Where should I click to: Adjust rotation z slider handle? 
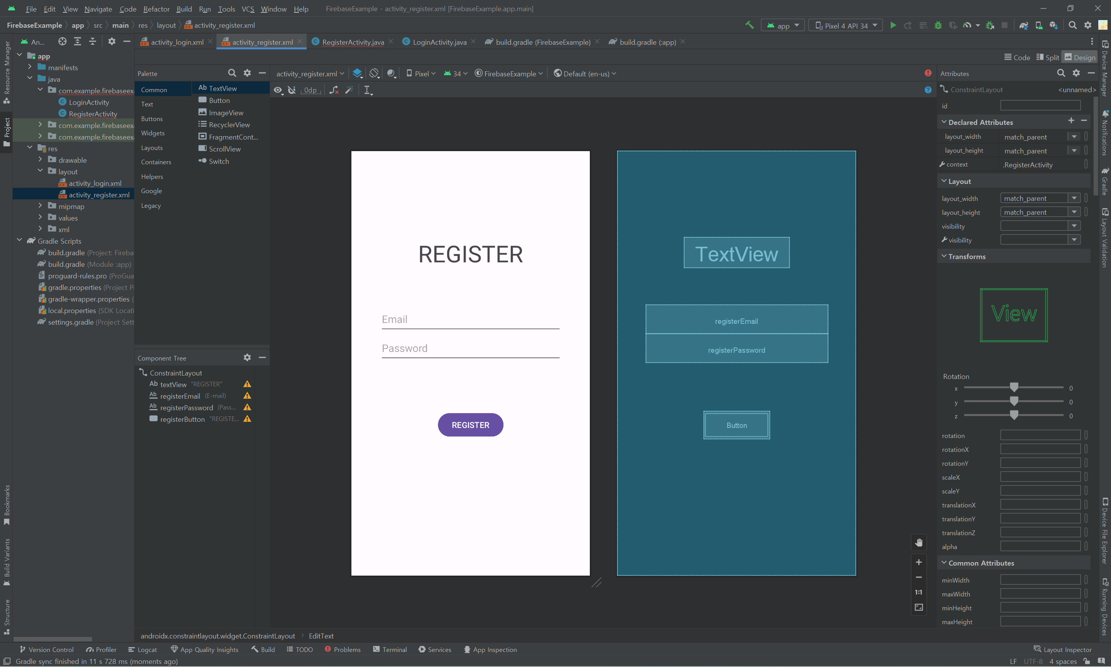pyautogui.click(x=1014, y=415)
